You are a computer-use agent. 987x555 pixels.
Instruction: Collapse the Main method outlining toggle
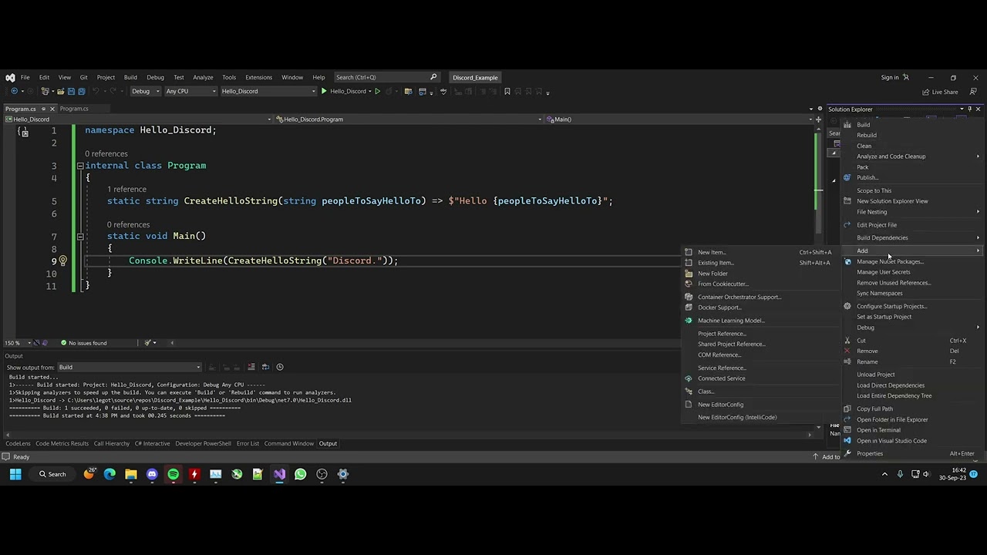79,237
